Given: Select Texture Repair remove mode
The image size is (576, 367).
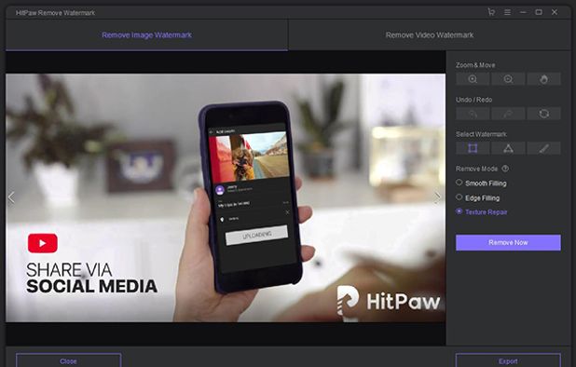Looking at the screenshot, I should pos(482,211).
